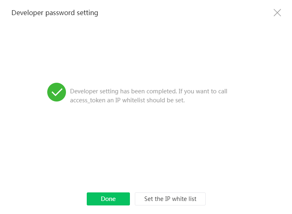Select the 'Developer password setting' title text

pos(55,13)
